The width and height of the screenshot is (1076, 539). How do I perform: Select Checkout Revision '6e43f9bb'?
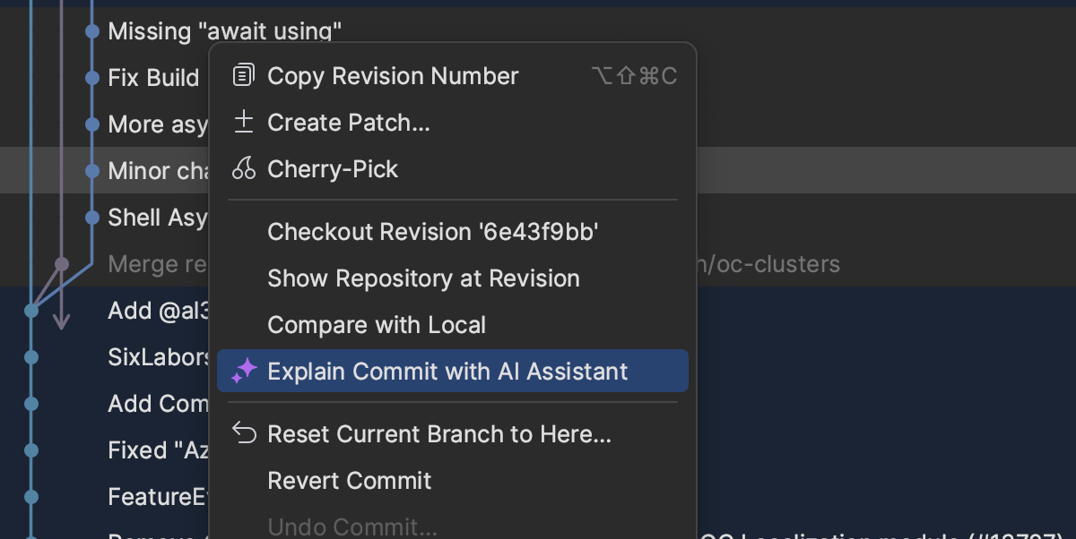pos(432,232)
